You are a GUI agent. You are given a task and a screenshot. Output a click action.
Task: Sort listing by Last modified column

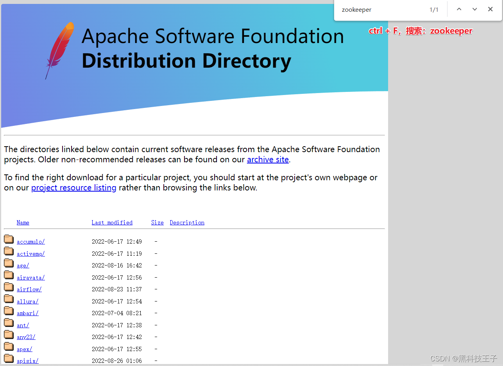pyautogui.click(x=112, y=222)
